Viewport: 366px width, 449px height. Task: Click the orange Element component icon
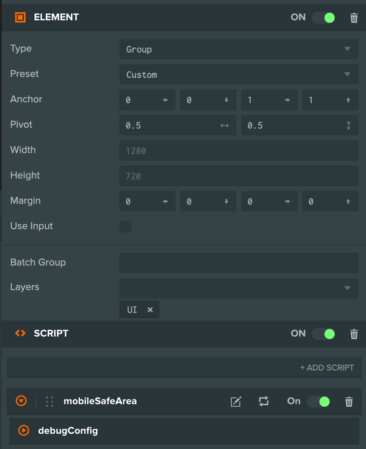(20, 17)
